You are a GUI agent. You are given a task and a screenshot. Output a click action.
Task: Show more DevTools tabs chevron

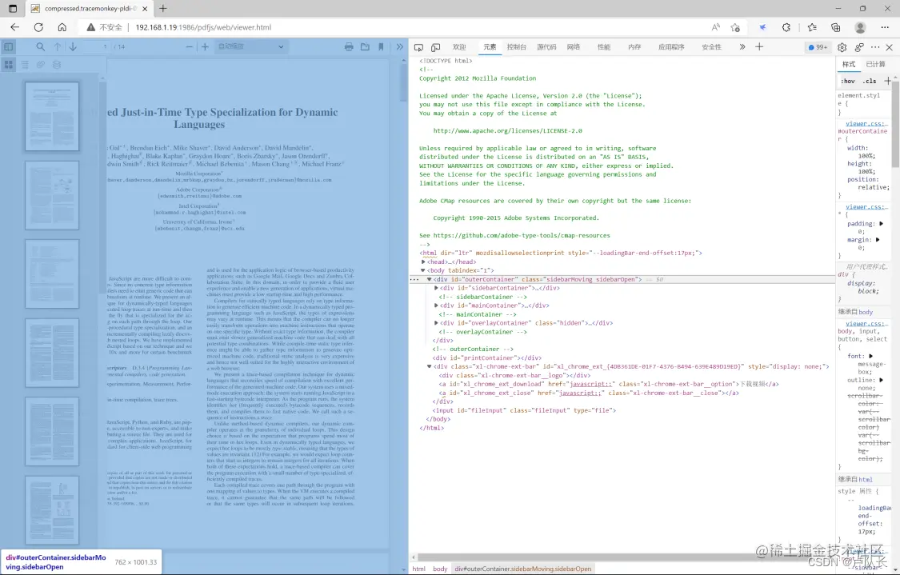(742, 47)
